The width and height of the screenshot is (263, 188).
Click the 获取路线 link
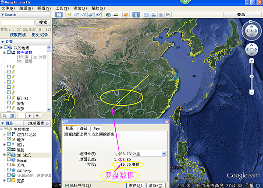pyautogui.click(x=18, y=35)
